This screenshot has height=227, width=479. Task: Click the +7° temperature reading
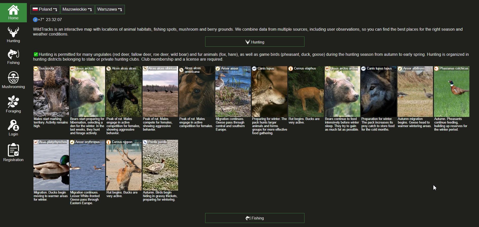click(41, 20)
